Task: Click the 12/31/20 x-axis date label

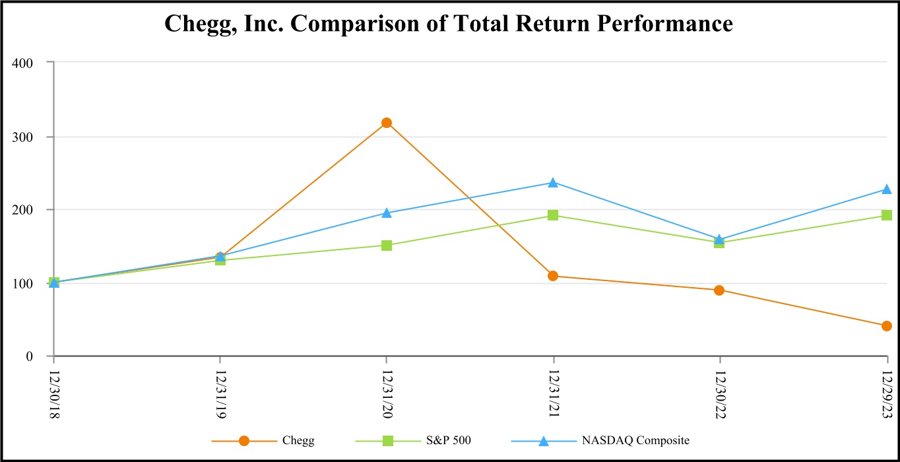Action: point(387,392)
